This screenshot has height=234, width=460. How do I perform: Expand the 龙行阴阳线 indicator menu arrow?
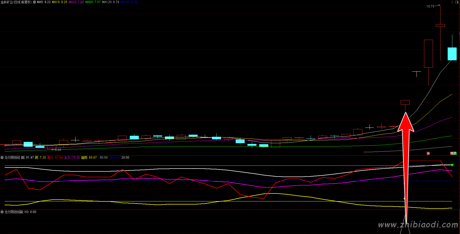(2, 158)
